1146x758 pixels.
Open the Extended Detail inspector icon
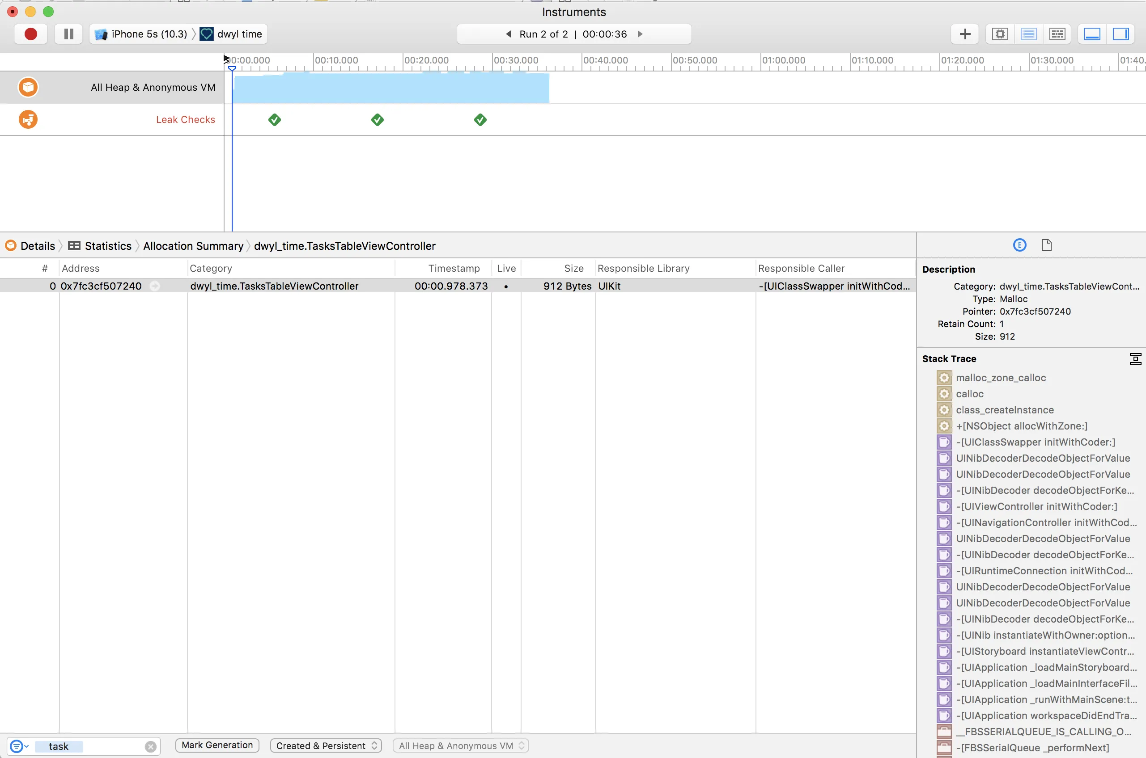1019,245
